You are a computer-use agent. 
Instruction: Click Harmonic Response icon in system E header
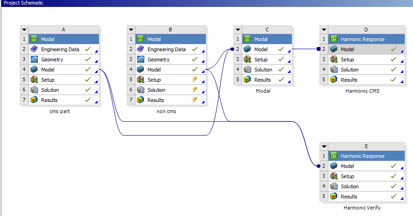[334, 156]
